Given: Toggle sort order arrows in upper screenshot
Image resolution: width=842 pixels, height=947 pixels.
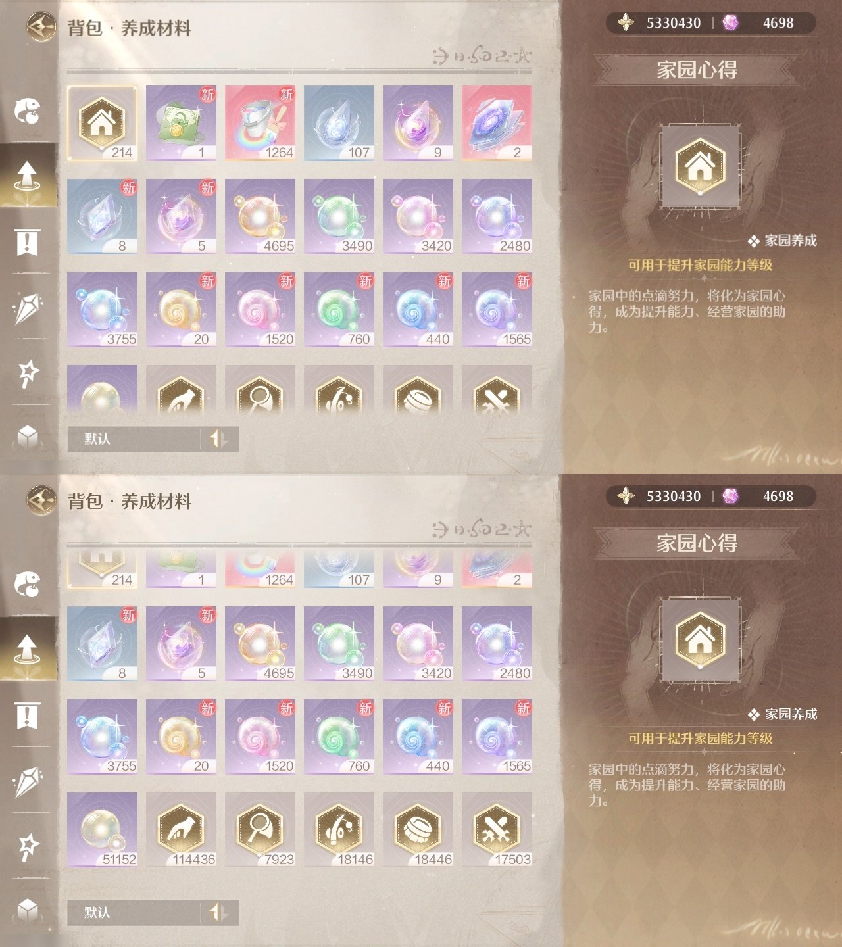Looking at the screenshot, I should point(218,439).
